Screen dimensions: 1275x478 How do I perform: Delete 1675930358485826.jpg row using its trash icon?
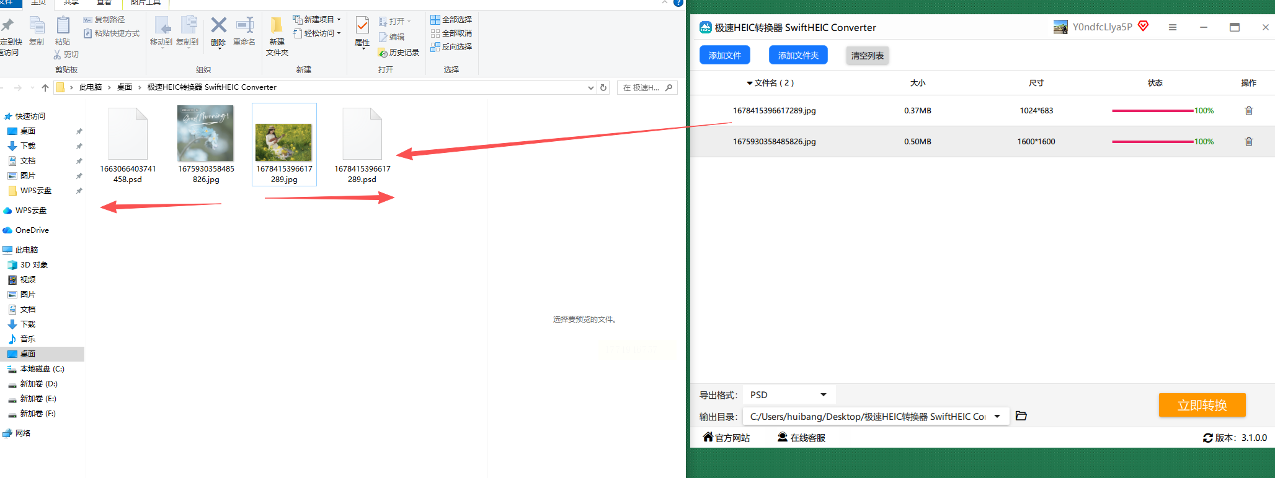[1249, 142]
